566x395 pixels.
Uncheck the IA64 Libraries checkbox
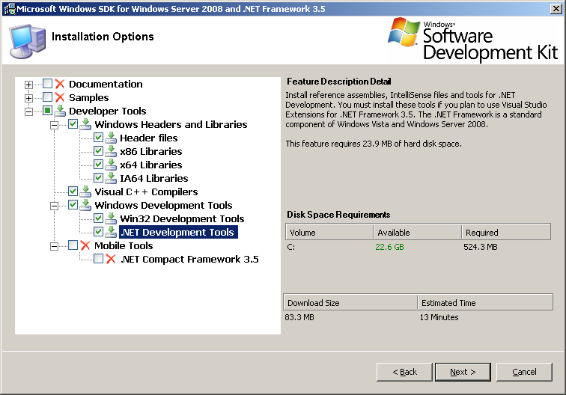coord(98,178)
